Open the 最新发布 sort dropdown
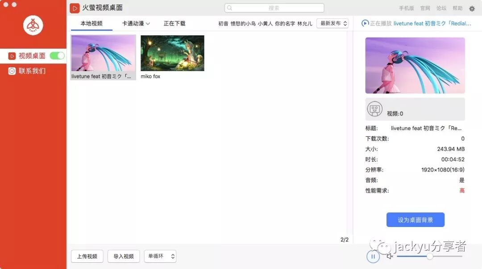This screenshot has height=269, width=482. (x=332, y=23)
